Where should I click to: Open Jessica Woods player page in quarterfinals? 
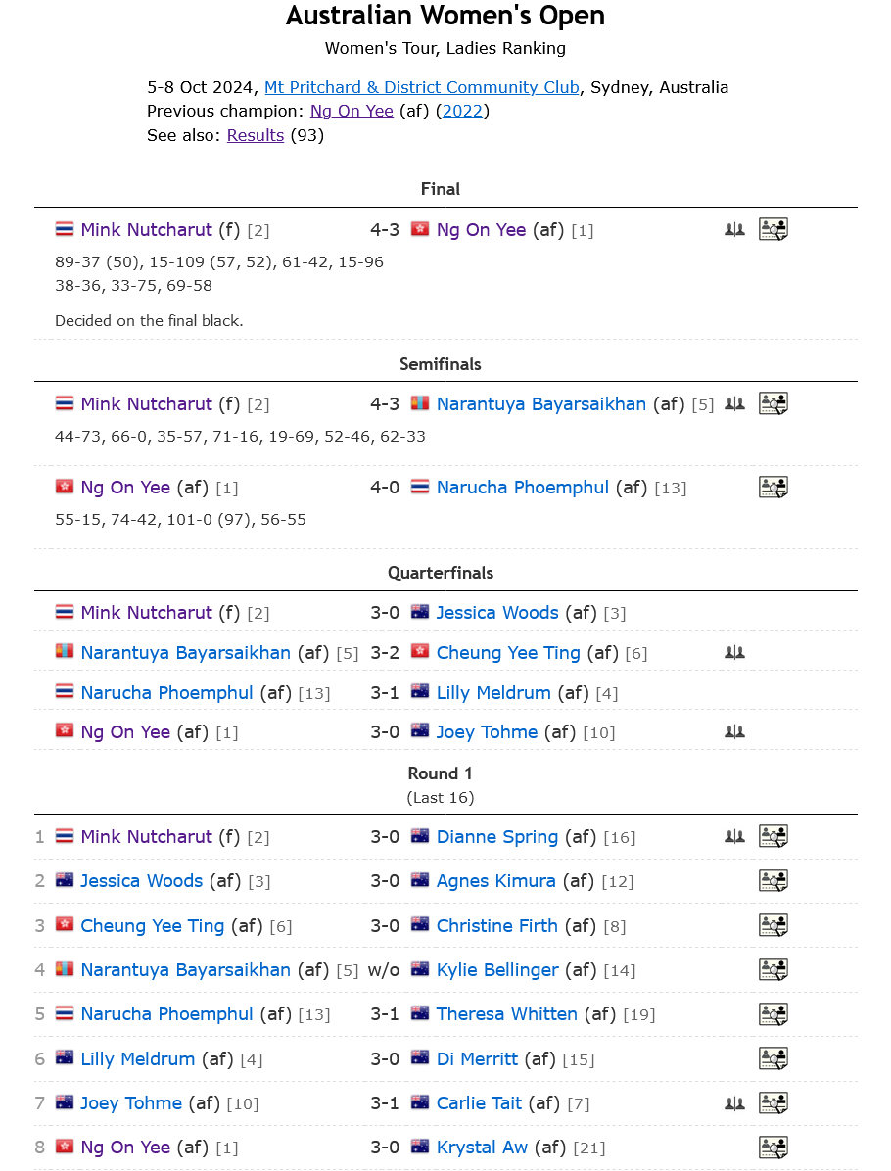(497, 612)
